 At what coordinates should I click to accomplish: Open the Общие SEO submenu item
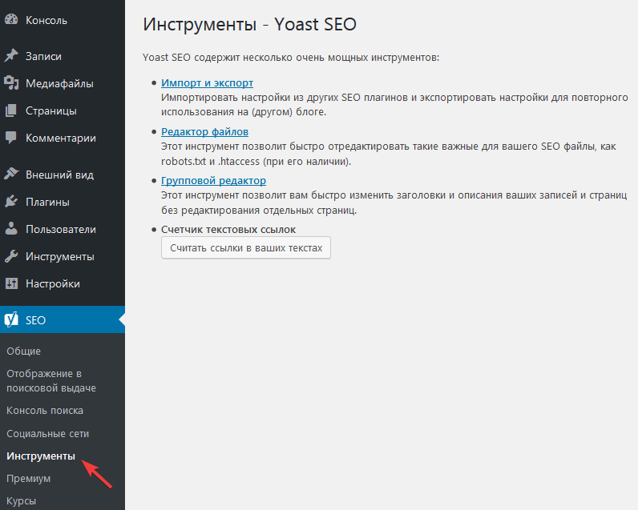click(23, 351)
